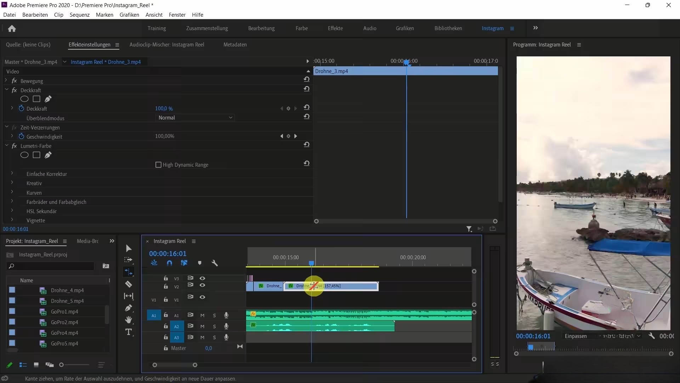This screenshot has width=680, height=383.
Task: Select the Type tool
Action: point(129,332)
